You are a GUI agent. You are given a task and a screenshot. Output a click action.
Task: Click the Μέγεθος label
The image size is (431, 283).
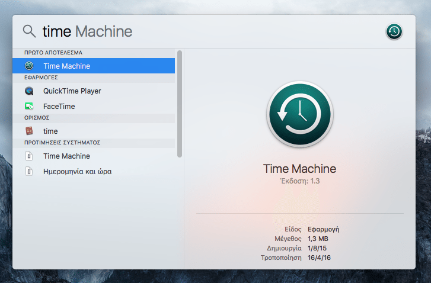tap(288, 239)
